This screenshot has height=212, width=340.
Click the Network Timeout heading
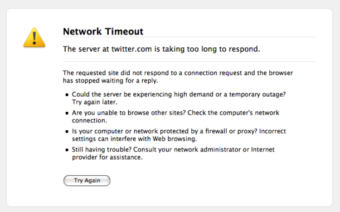pyautogui.click(x=103, y=32)
